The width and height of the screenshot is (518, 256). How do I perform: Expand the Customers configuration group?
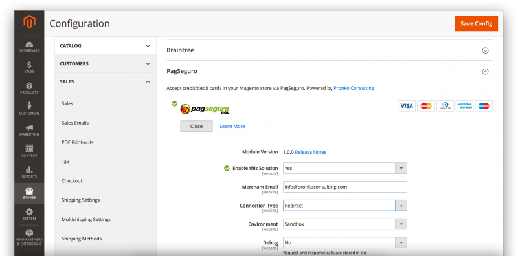click(106, 63)
